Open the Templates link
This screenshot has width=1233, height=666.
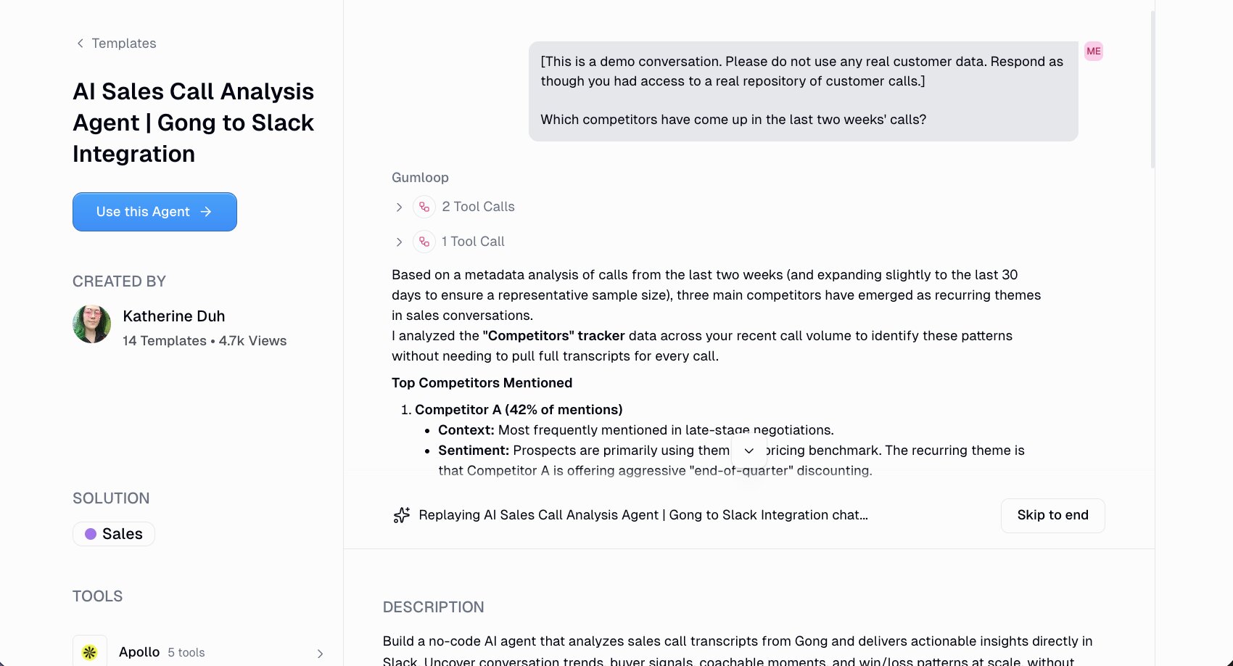[123, 43]
